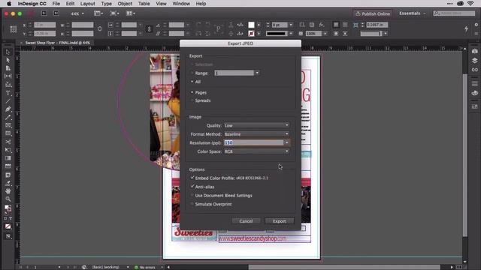Screen dimensions: 481x270
Task: Select the All radio button
Action: (x=192, y=82)
